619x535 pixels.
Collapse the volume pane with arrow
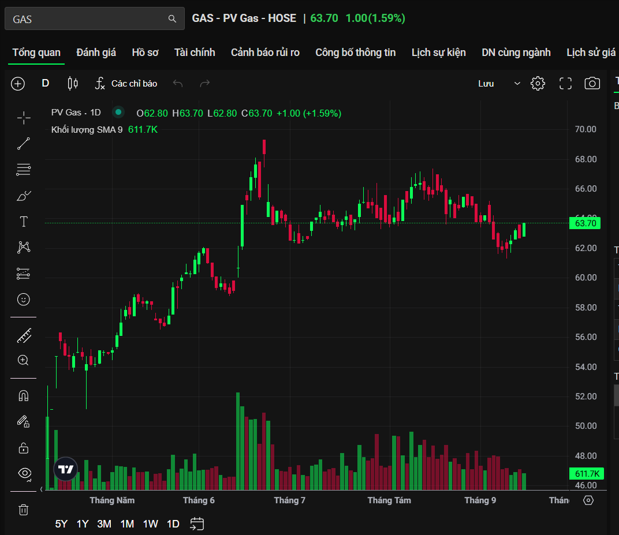(42, 489)
